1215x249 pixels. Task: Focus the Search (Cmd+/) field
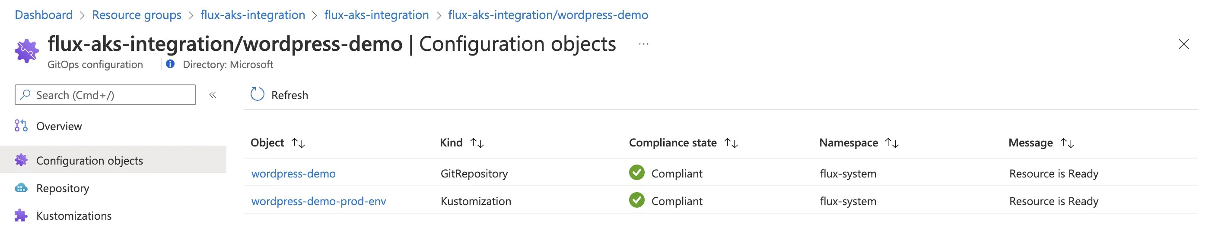click(x=105, y=95)
